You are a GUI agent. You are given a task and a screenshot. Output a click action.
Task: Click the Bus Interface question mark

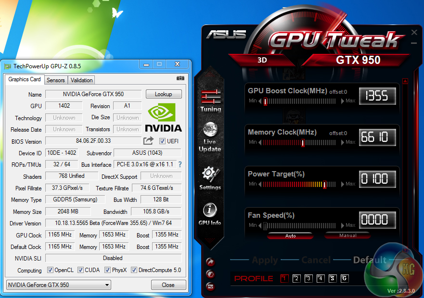pyautogui.click(x=180, y=164)
